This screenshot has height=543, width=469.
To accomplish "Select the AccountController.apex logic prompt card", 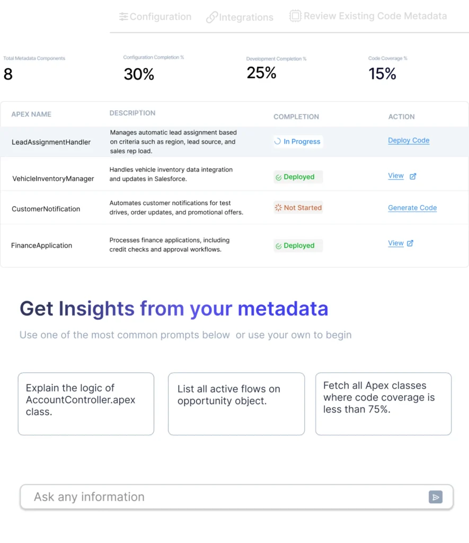I will tap(86, 404).
